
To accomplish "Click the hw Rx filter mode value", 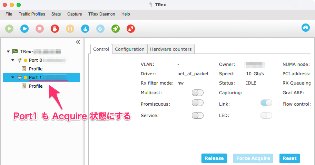I will pyautogui.click(x=180, y=83).
